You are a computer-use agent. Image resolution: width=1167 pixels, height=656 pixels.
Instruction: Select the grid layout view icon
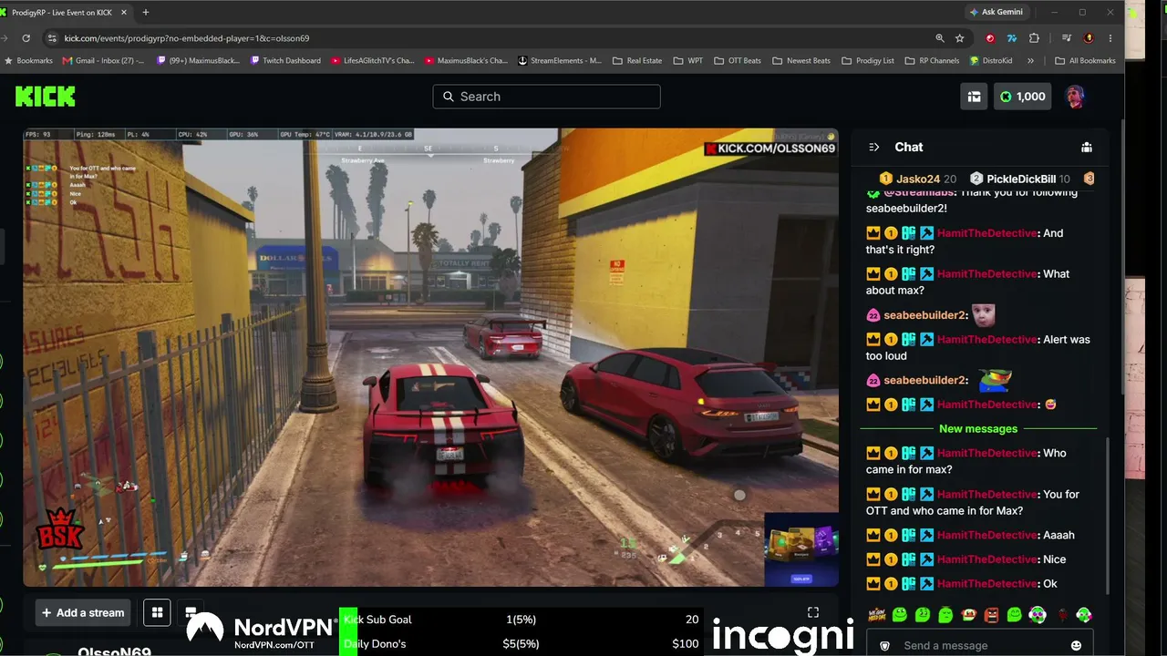[x=157, y=612]
